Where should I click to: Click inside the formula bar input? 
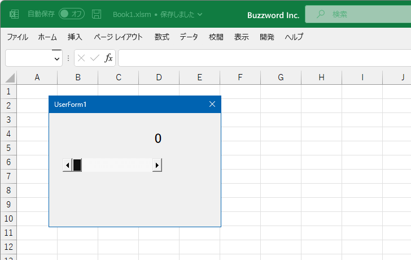click(x=264, y=58)
